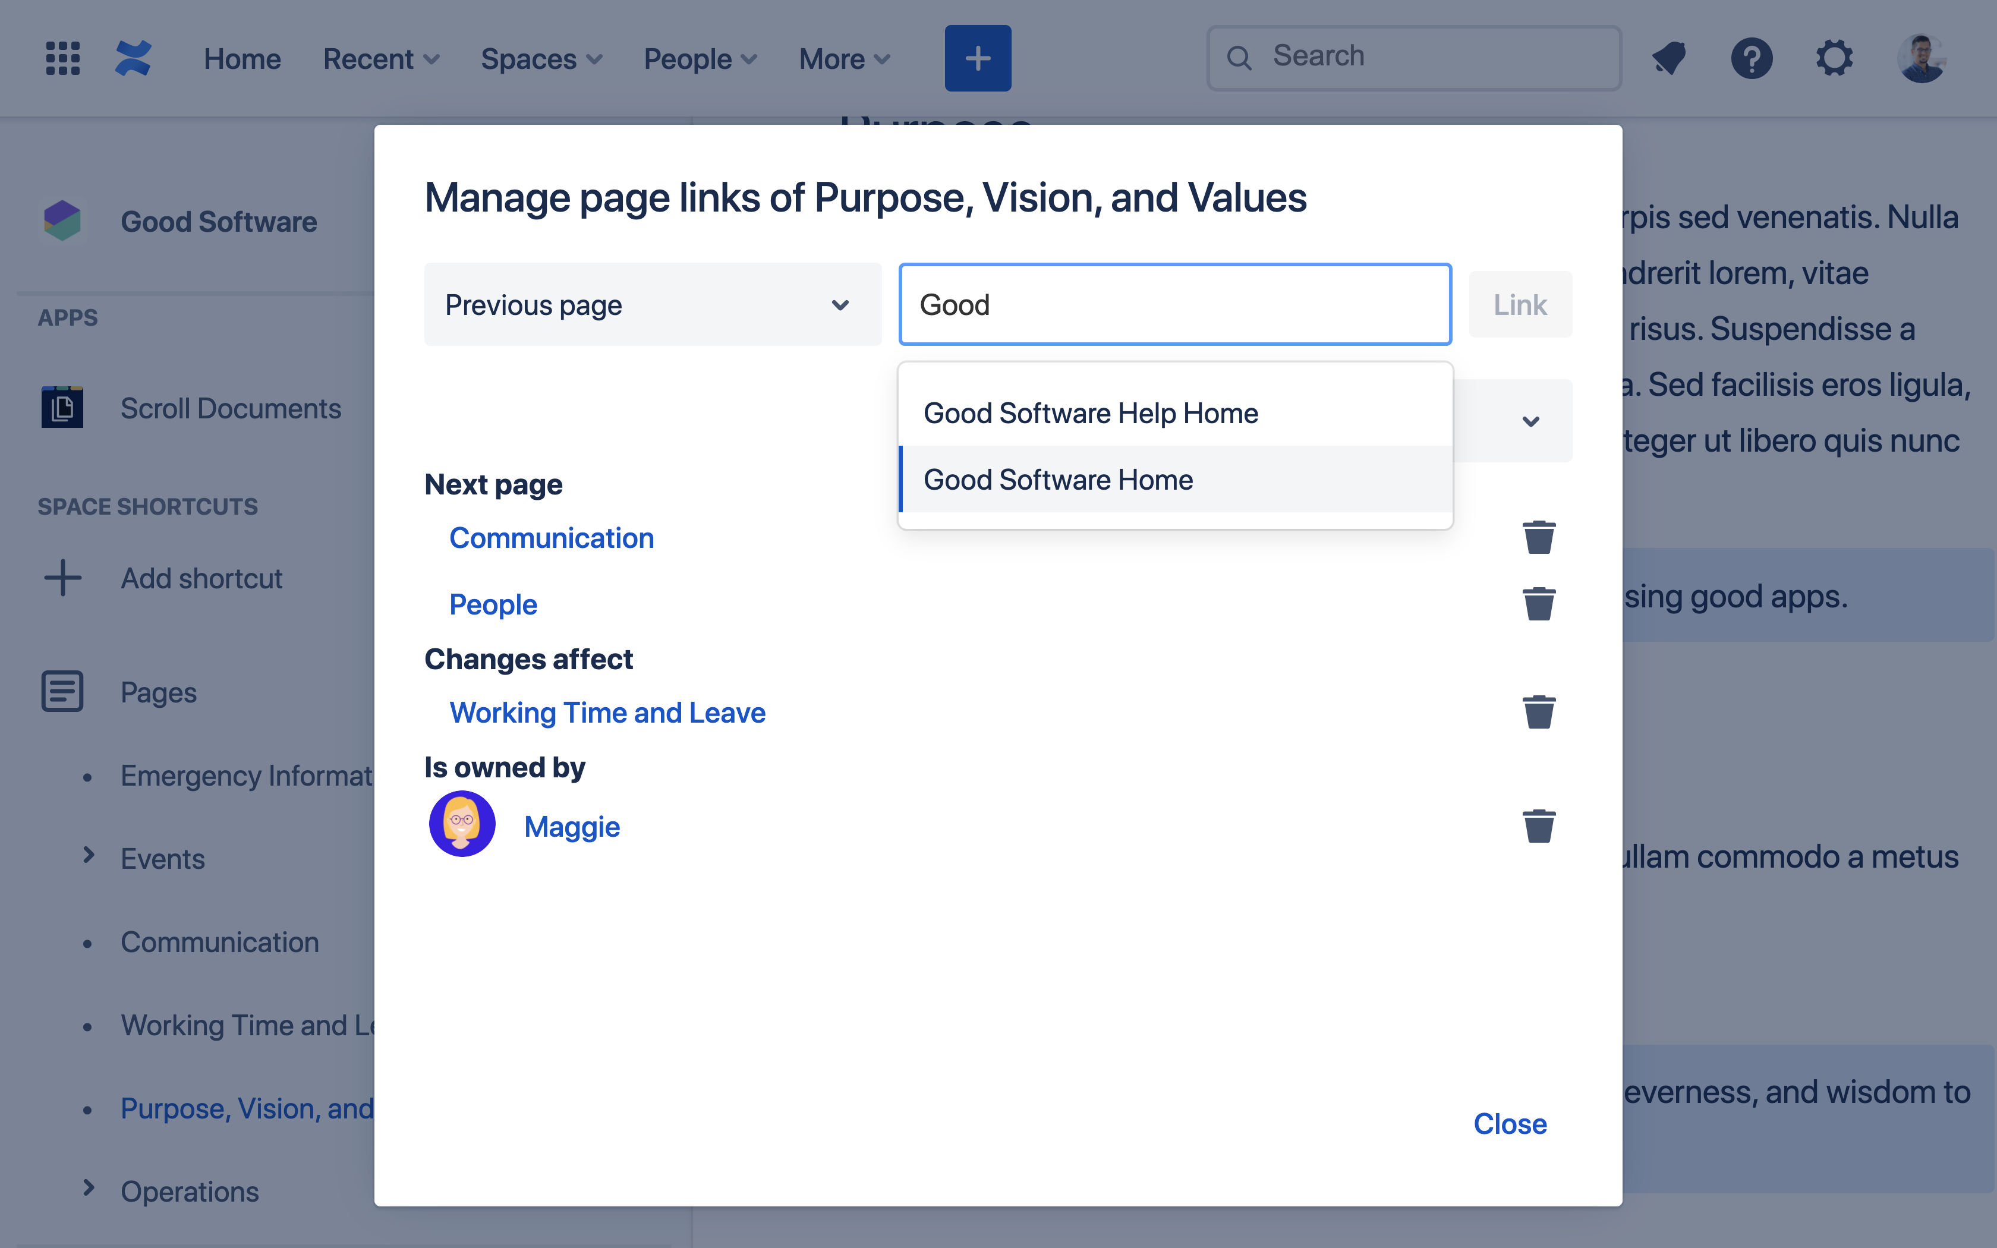Open the People linked page
This screenshot has width=1997, height=1248.
pyautogui.click(x=493, y=604)
